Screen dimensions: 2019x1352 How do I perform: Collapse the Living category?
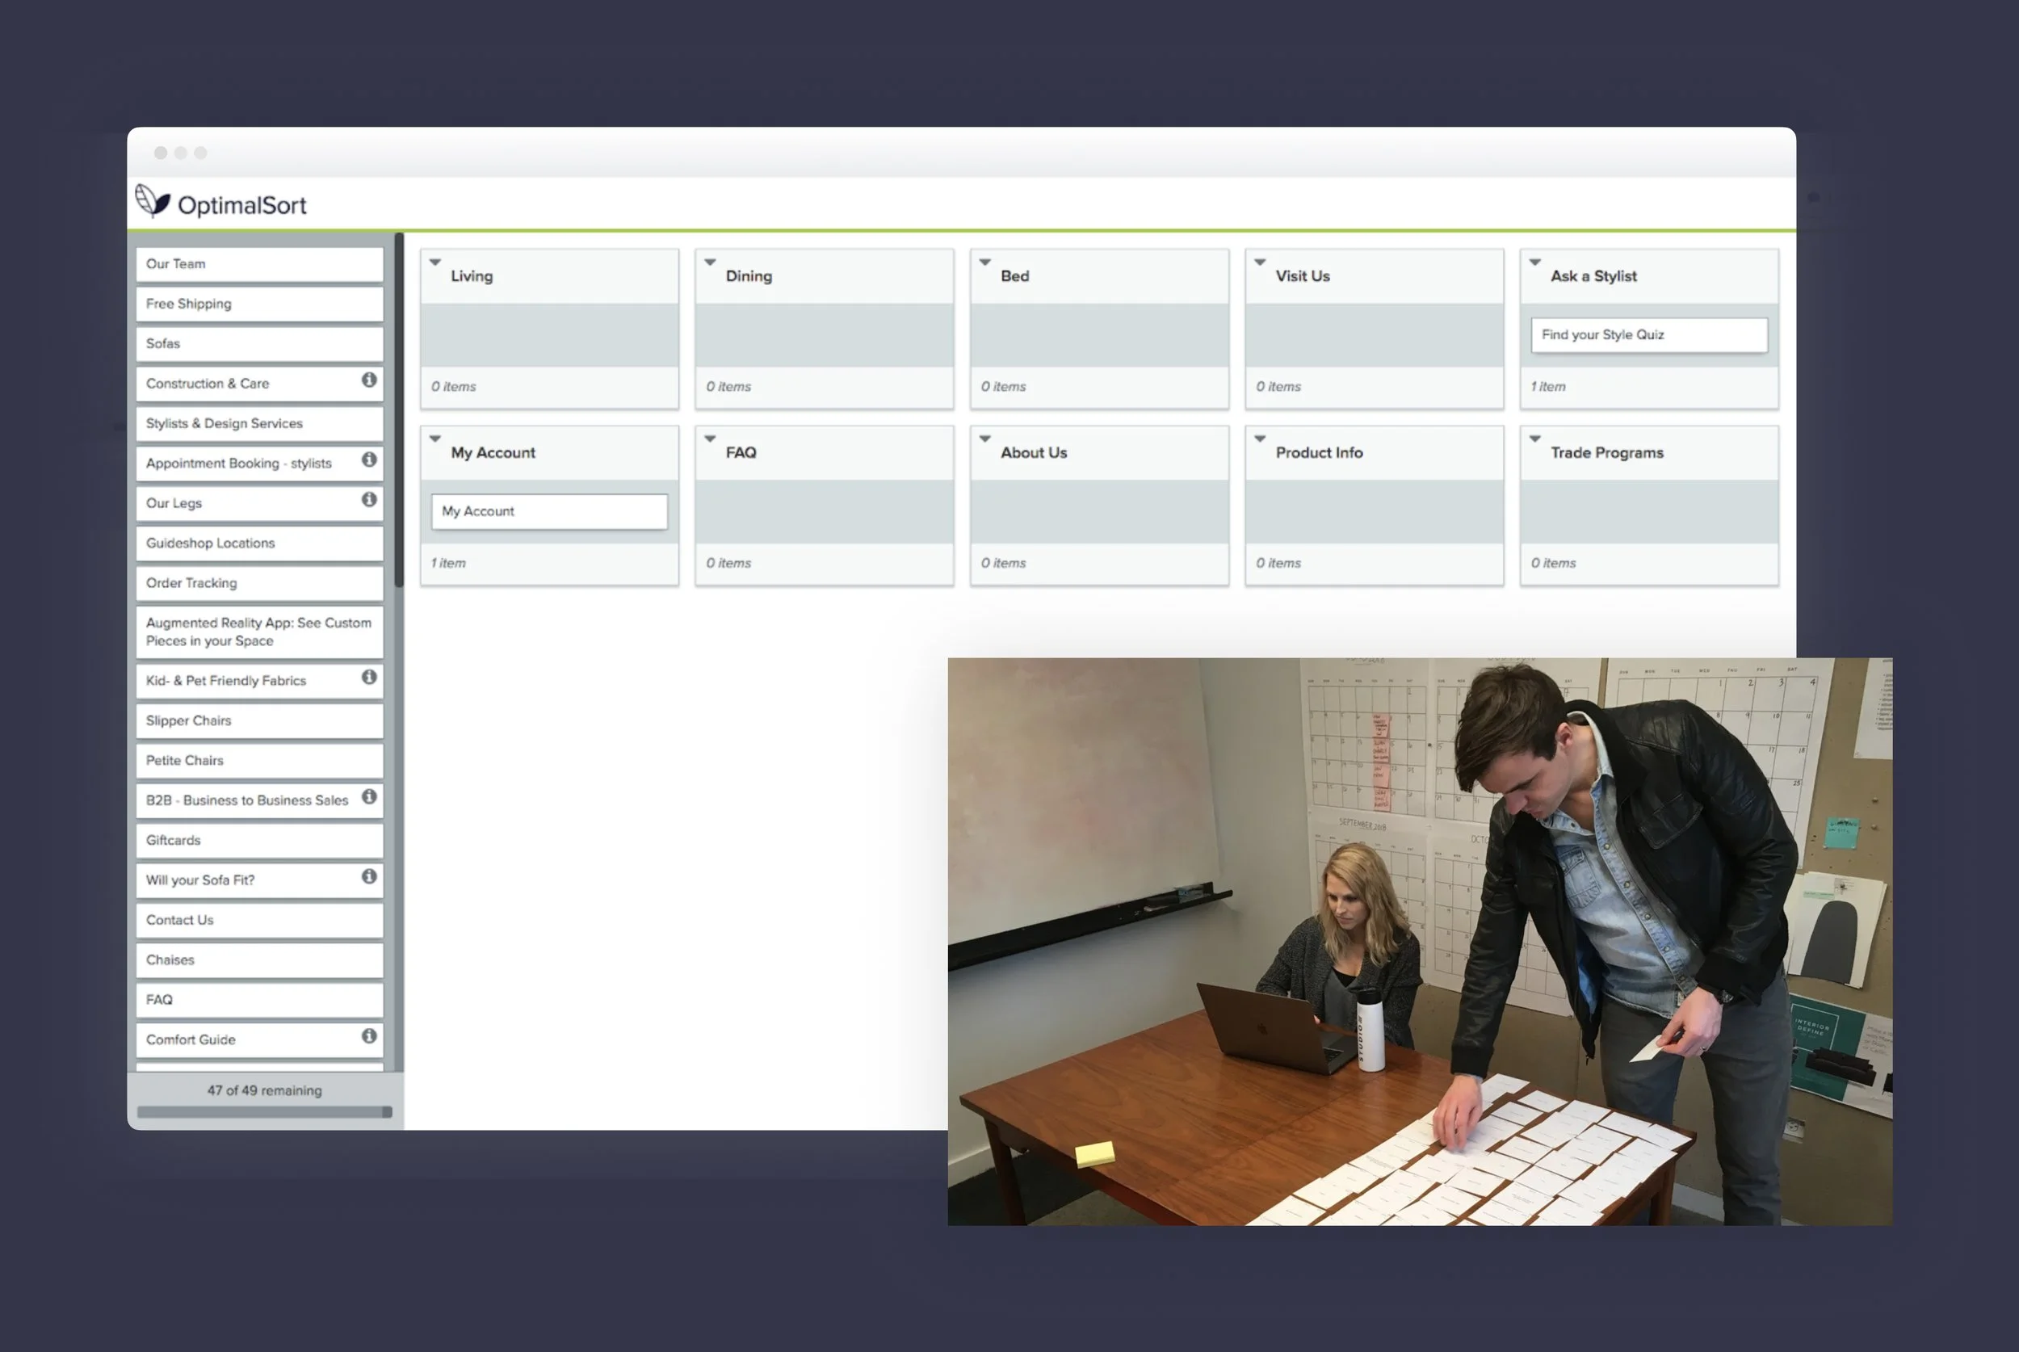point(435,262)
